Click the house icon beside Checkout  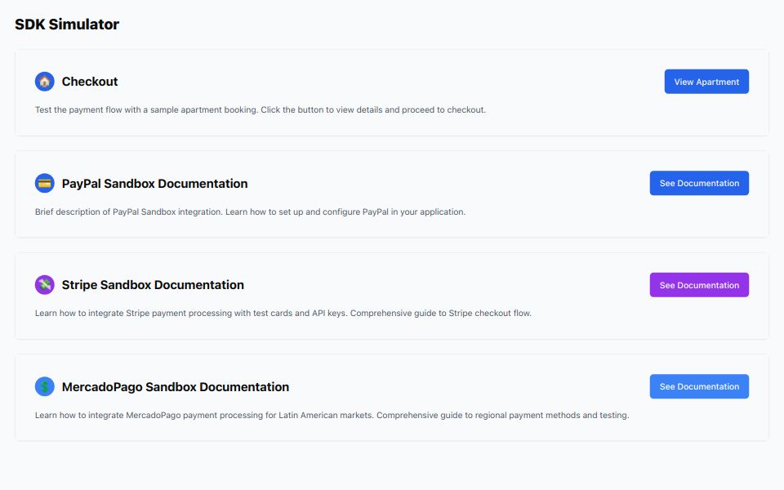point(45,81)
